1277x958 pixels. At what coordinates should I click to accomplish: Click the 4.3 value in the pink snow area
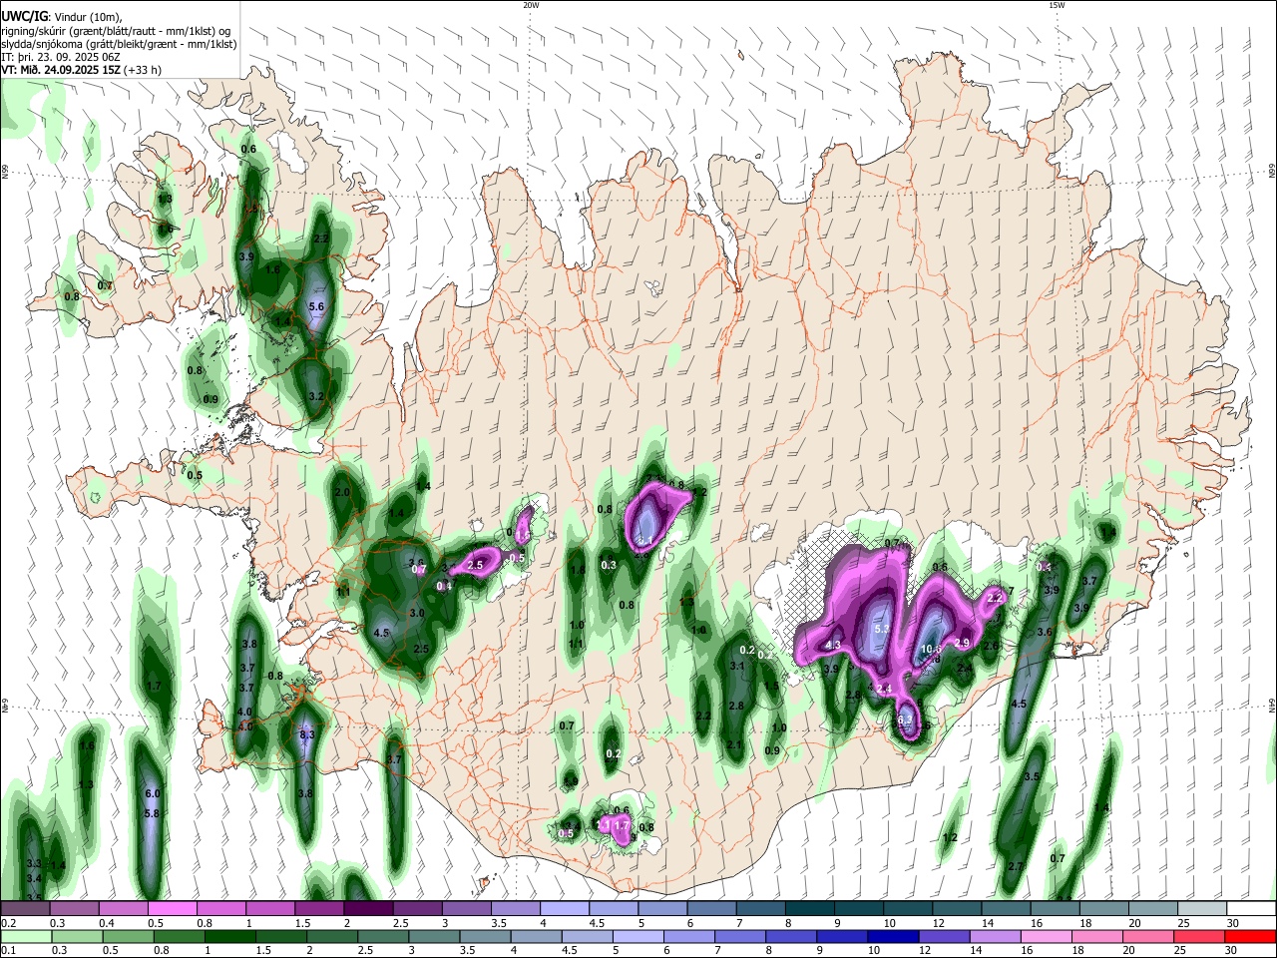pos(833,645)
